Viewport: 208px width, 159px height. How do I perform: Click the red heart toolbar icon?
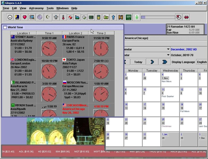click(x=25, y=17)
